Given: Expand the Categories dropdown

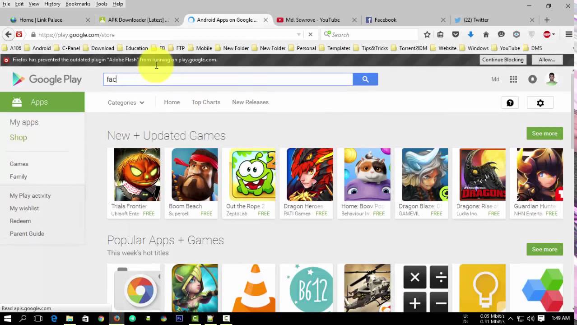Looking at the screenshot, I should (x=126, y=102).
